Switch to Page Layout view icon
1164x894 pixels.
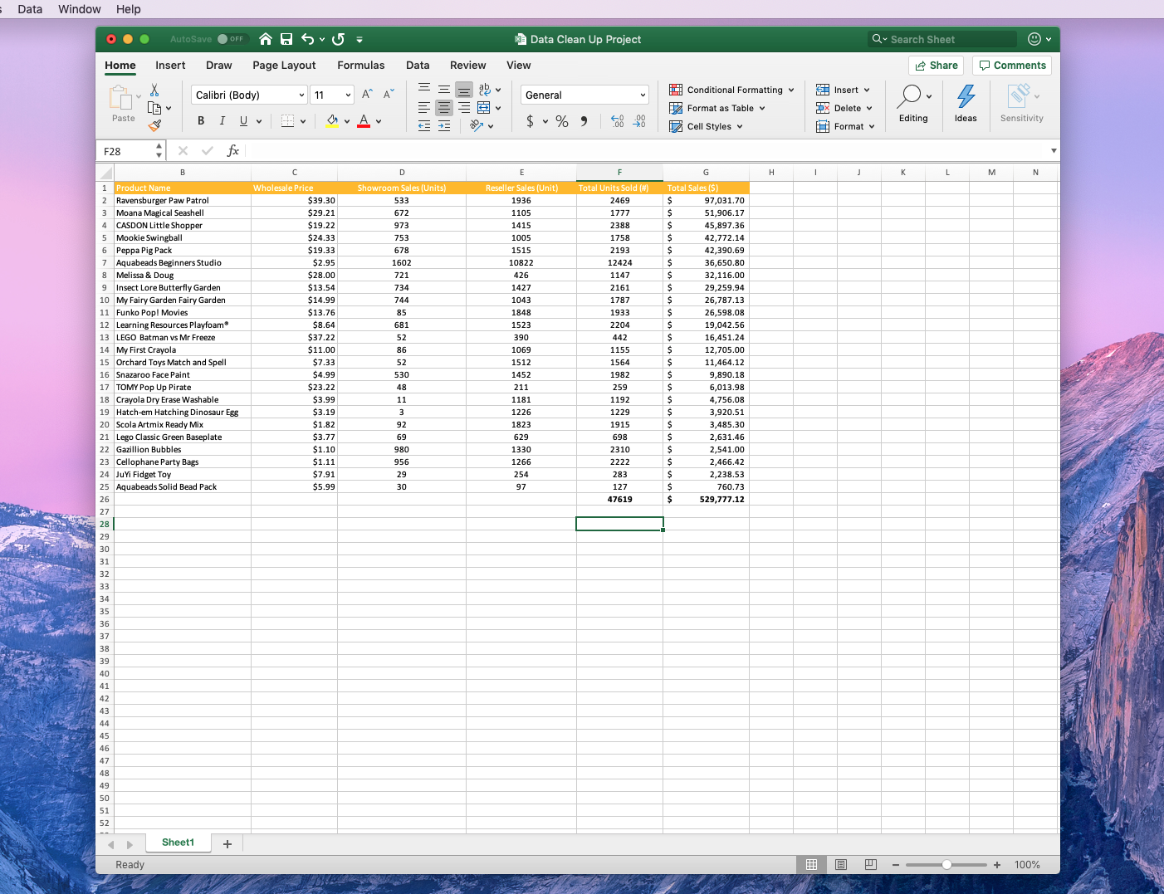point(841,865)
